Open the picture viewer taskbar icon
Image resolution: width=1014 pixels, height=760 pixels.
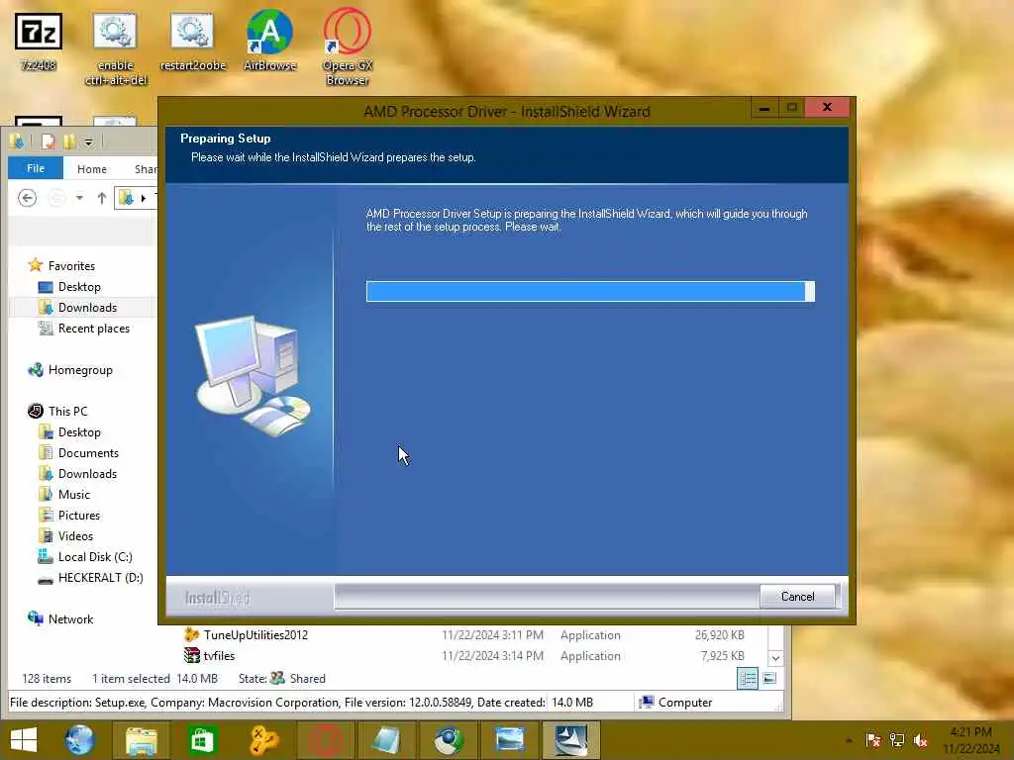[510, 740]
